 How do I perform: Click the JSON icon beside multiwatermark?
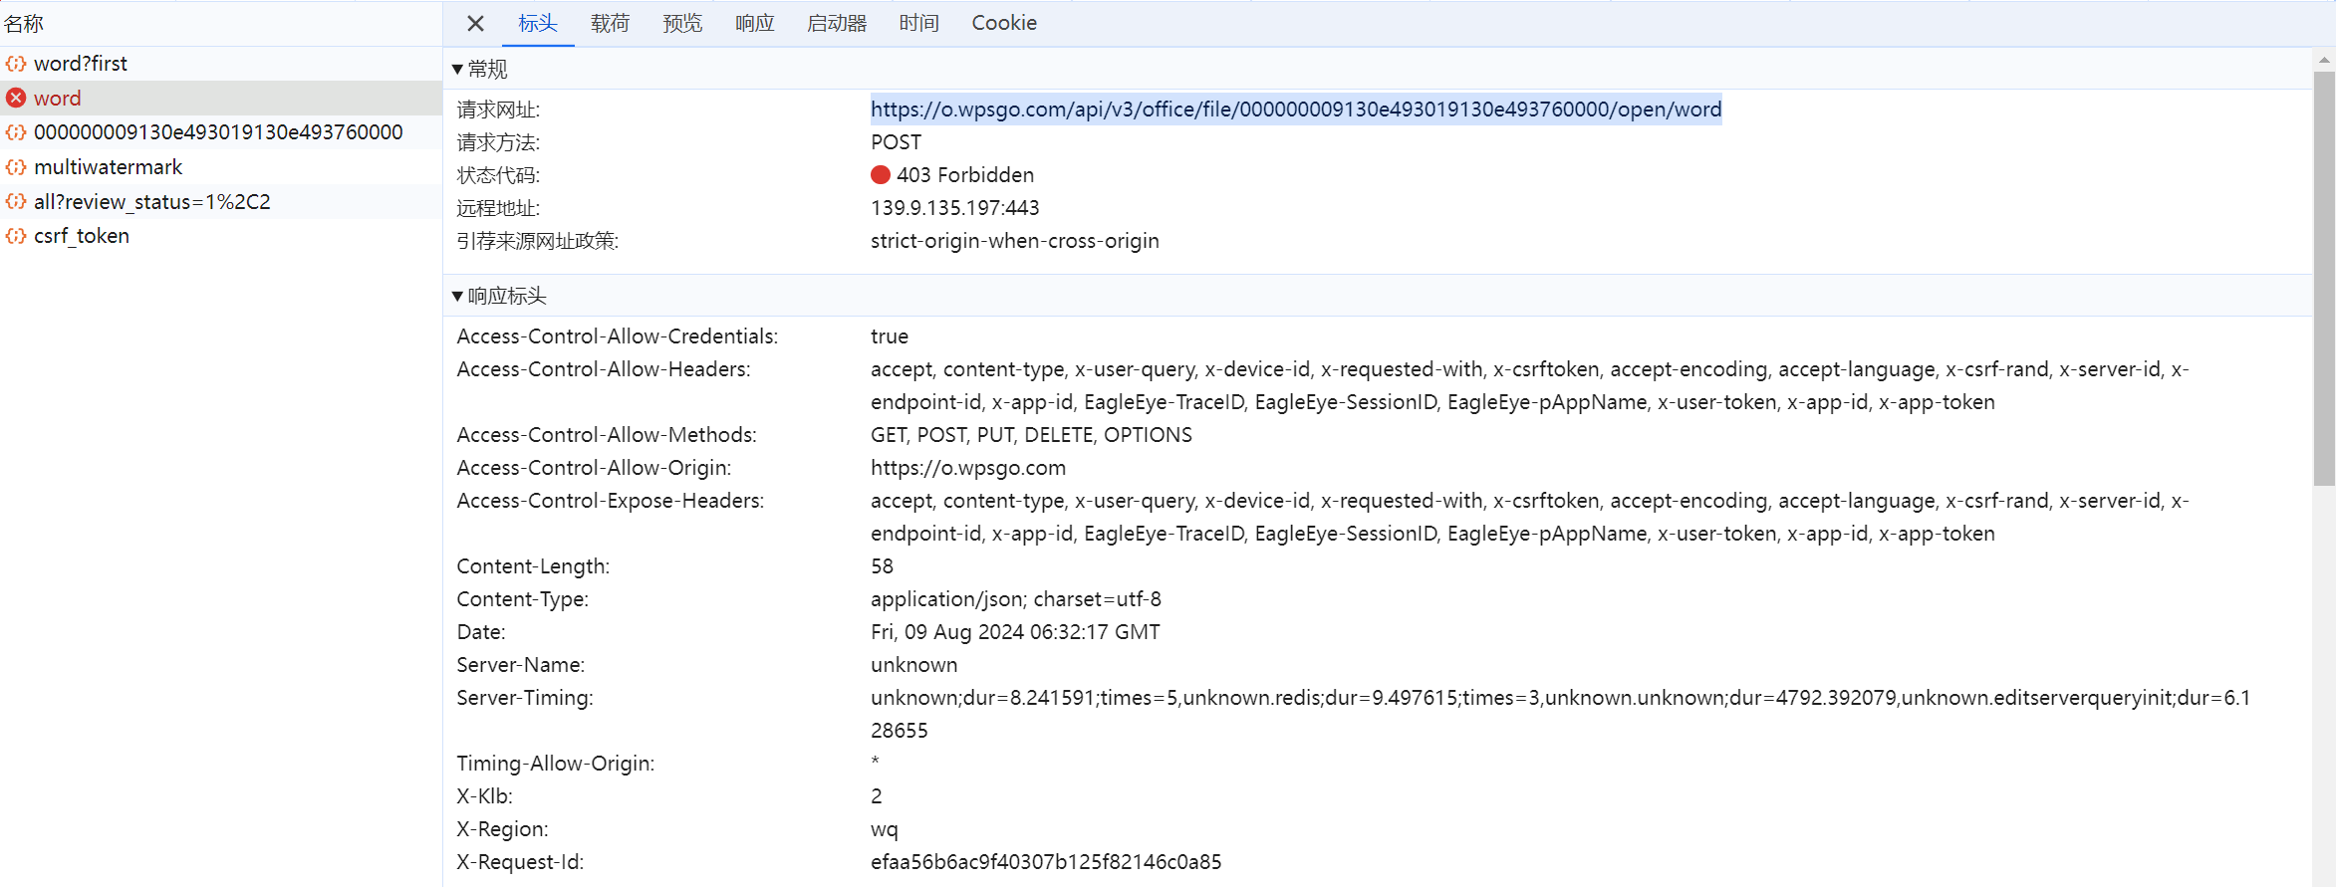pos(16,167)
